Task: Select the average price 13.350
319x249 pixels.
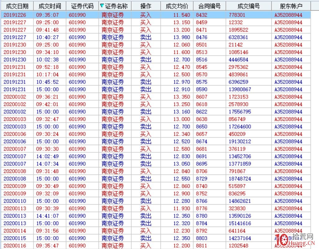Action: pyautogui.click(x=182, y=97)
